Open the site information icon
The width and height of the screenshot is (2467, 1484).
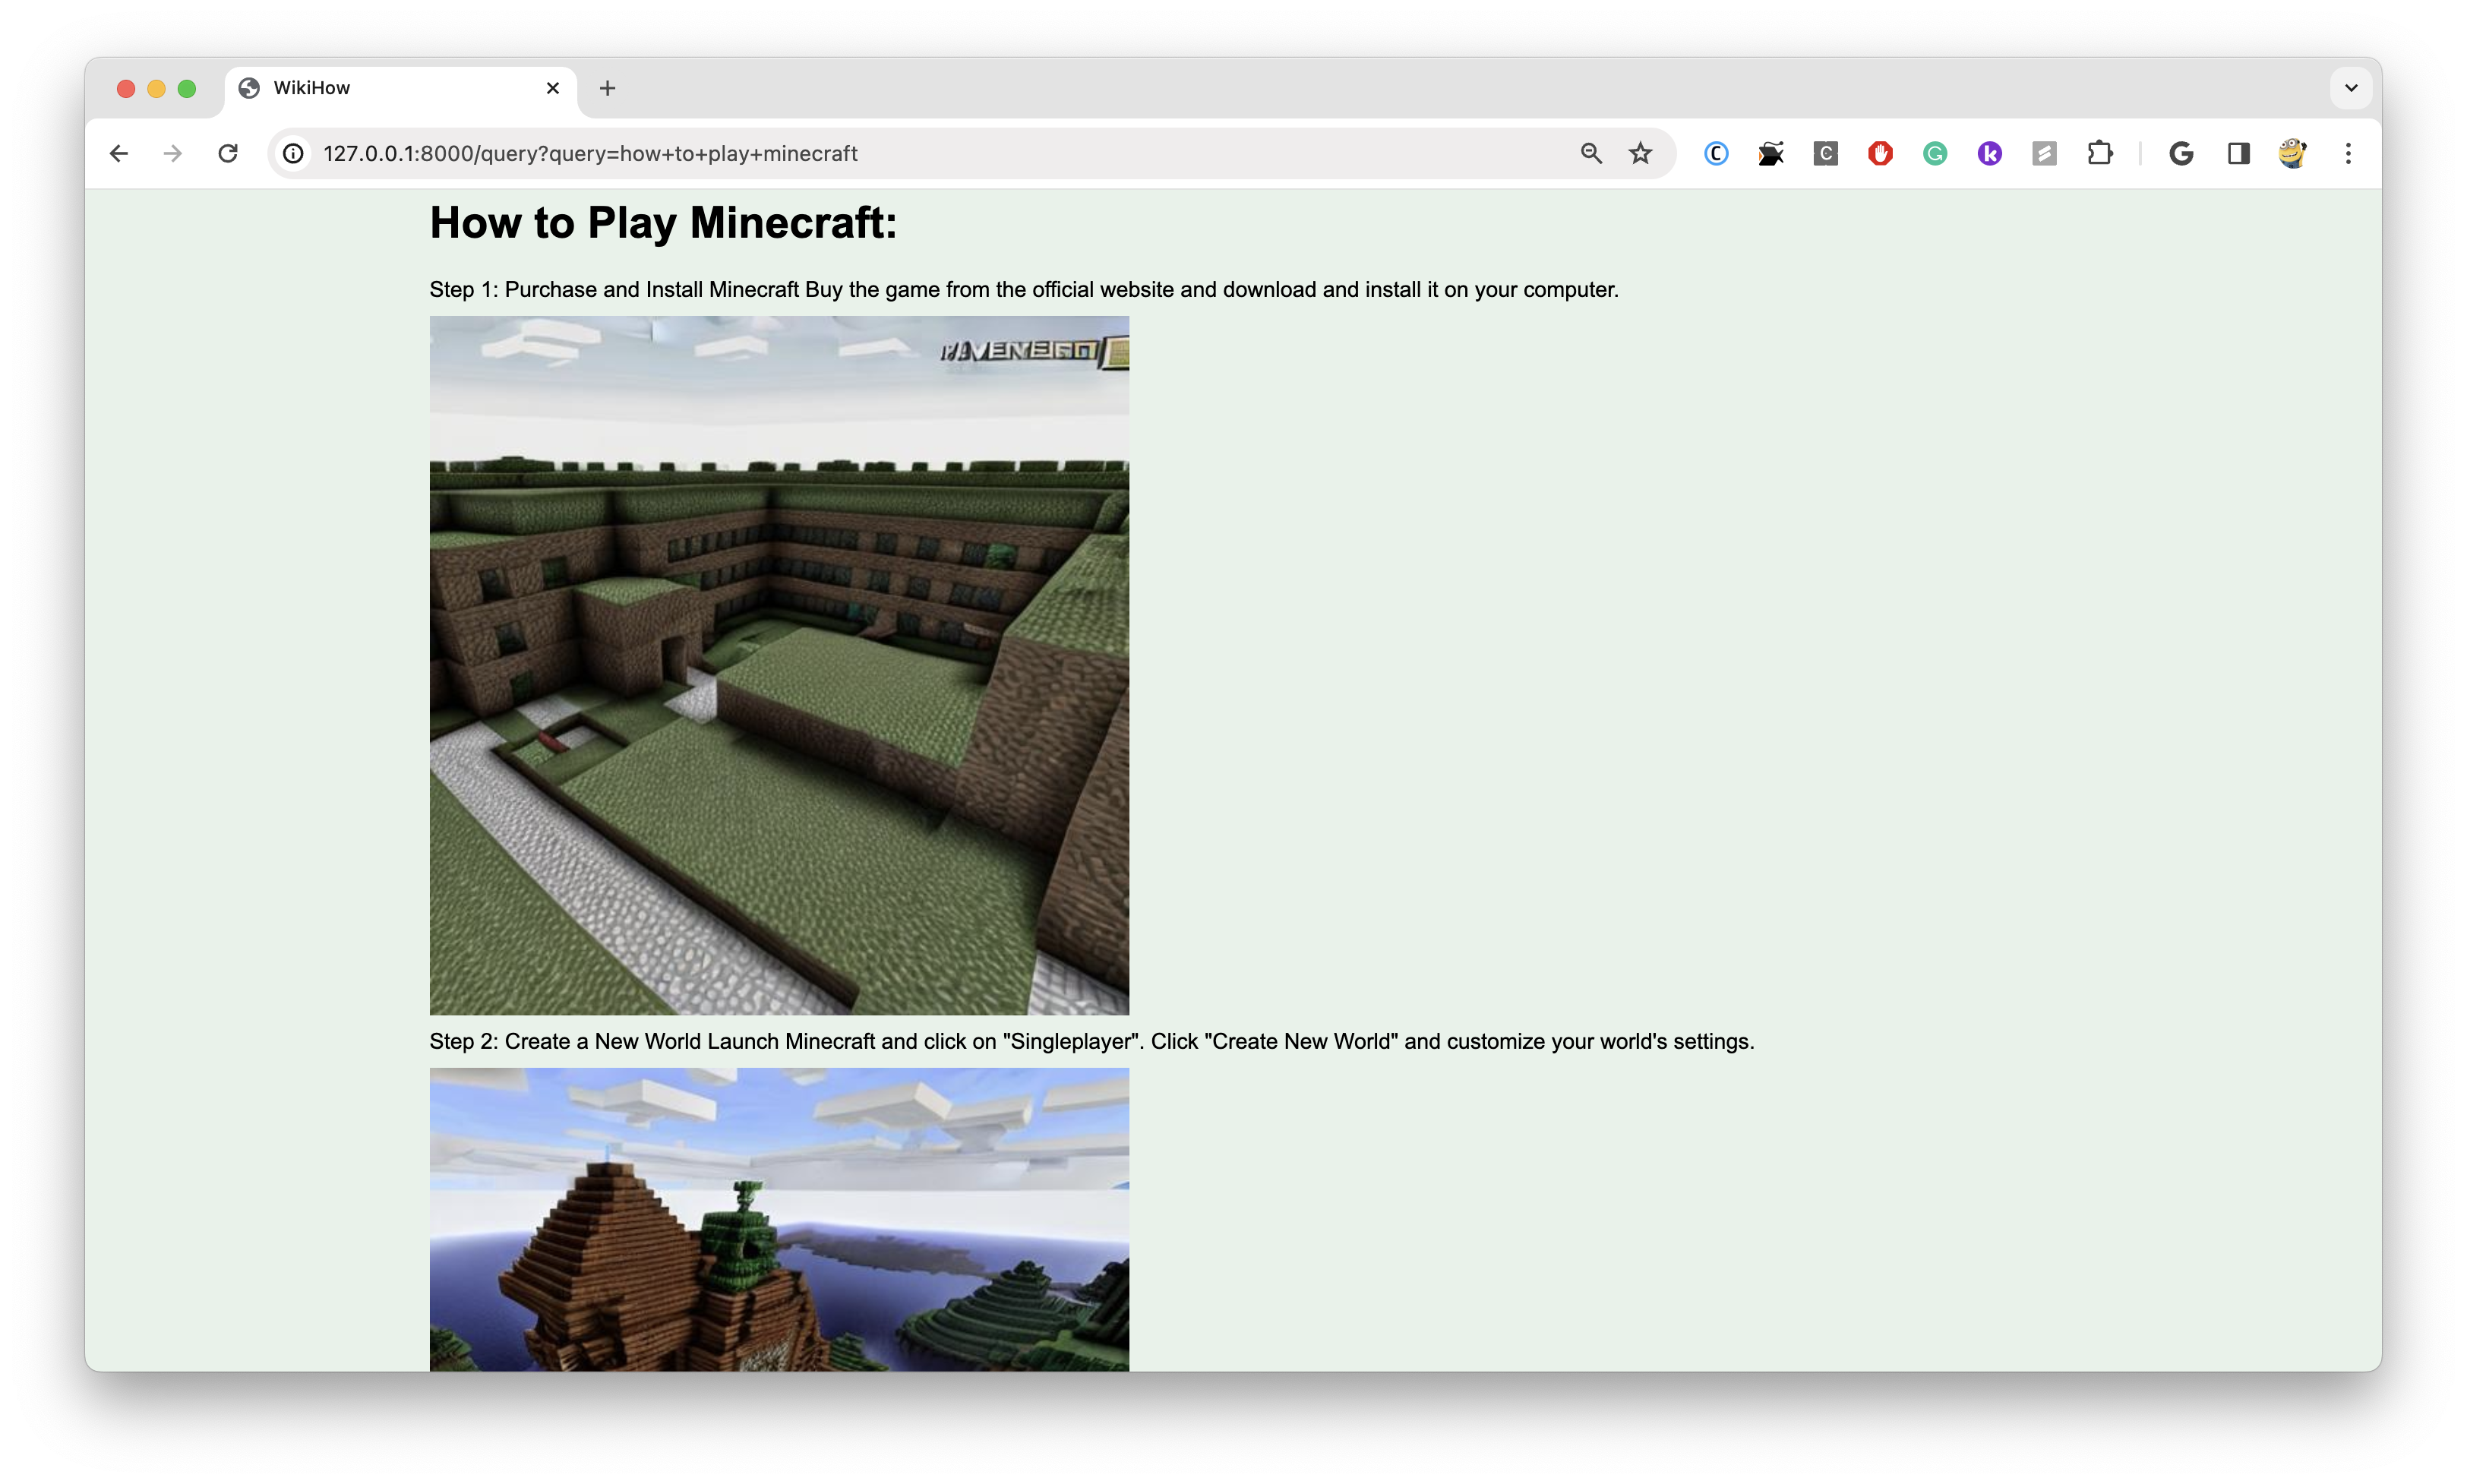point(293,153)
